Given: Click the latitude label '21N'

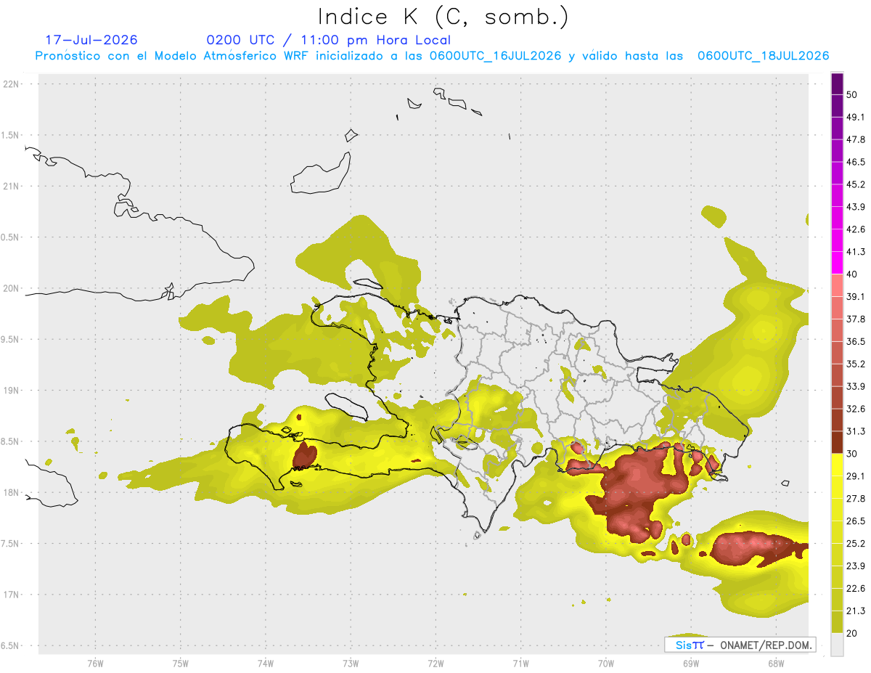Looking at the screenshot, I should pos(11,186).
